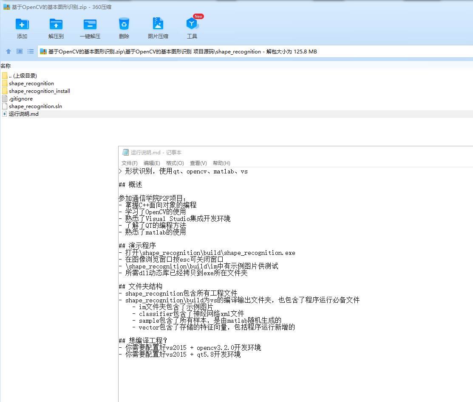
Task: Click the Notepad icon in the 运行说明.md title bar
Action: (x=125, y=152)
